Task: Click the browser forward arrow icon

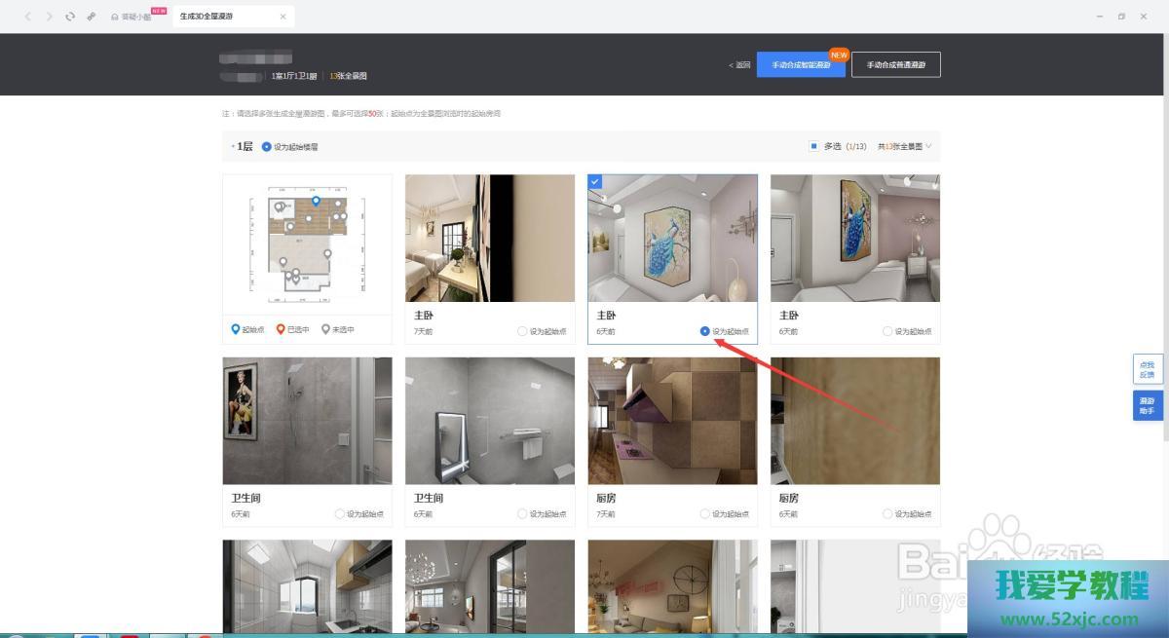Action: pyautogui.click(x=49, y=17)
